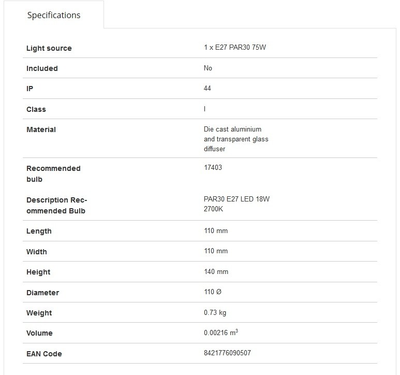Viewport: 400px width, 375px height.
Task: Click the Included value No
Action: (208, 68)
